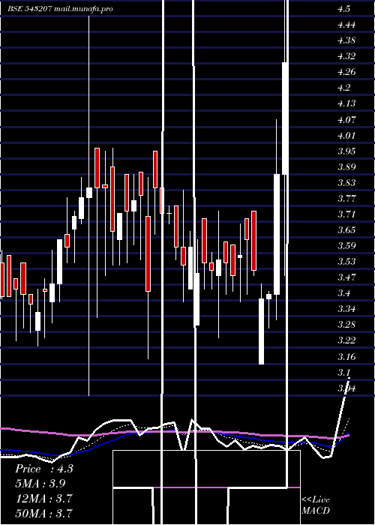The width and height of the screenshot is (375, 525).
Task: Select the 3.34 price axis label
Action: (346, 309)
